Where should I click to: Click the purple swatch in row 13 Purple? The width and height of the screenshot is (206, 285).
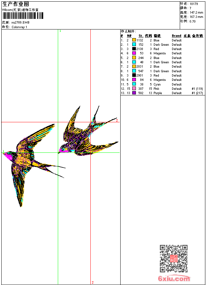134,93
